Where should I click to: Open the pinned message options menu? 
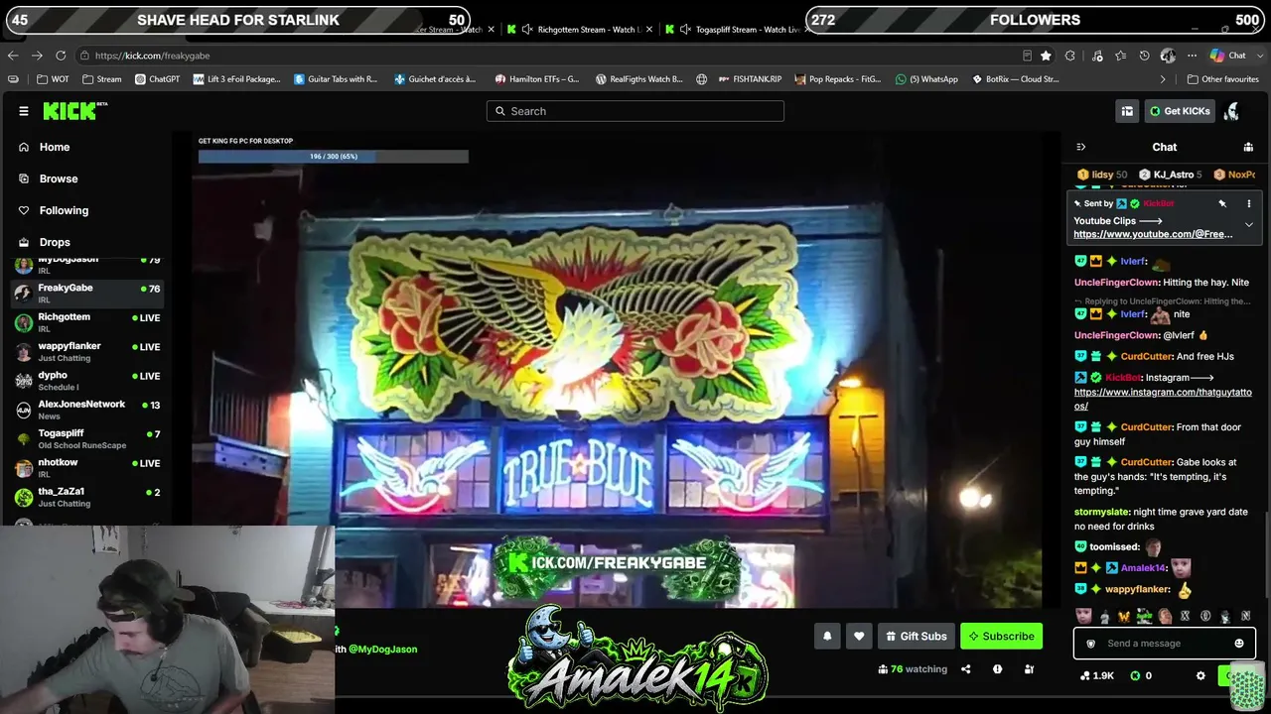click(1249, 203)
